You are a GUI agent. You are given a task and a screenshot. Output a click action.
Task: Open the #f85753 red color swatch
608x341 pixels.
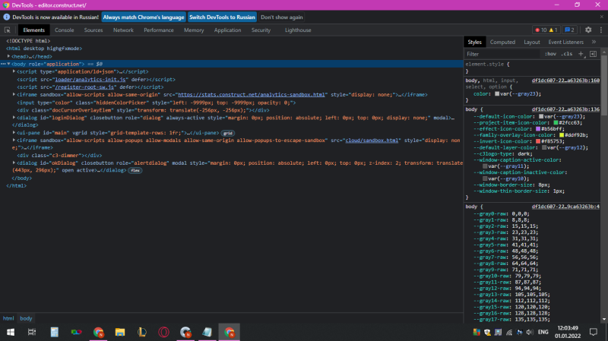point(538,141)
